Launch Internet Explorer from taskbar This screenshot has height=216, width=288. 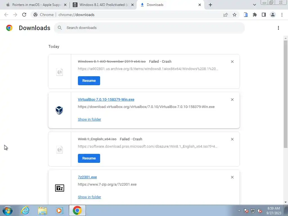tap(25, 210)
